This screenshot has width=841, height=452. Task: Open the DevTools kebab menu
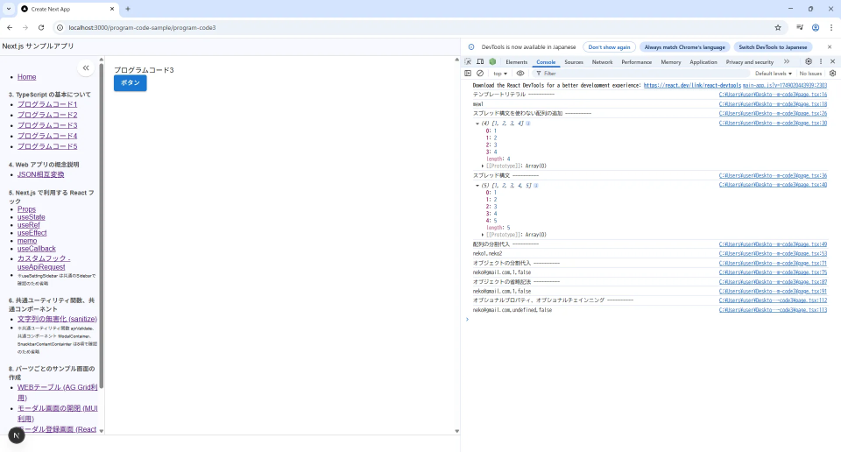pos(821,61)
